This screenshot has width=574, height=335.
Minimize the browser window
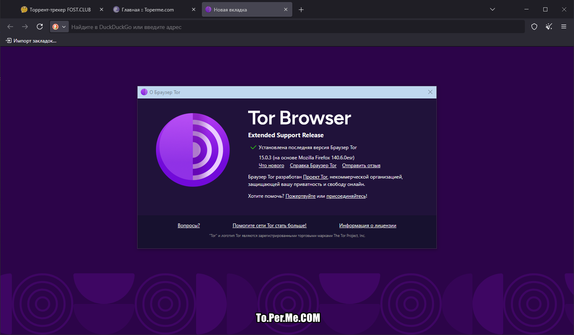[527, 9]
